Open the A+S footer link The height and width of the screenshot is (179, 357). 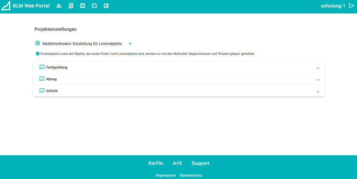(x=177, y=163)
